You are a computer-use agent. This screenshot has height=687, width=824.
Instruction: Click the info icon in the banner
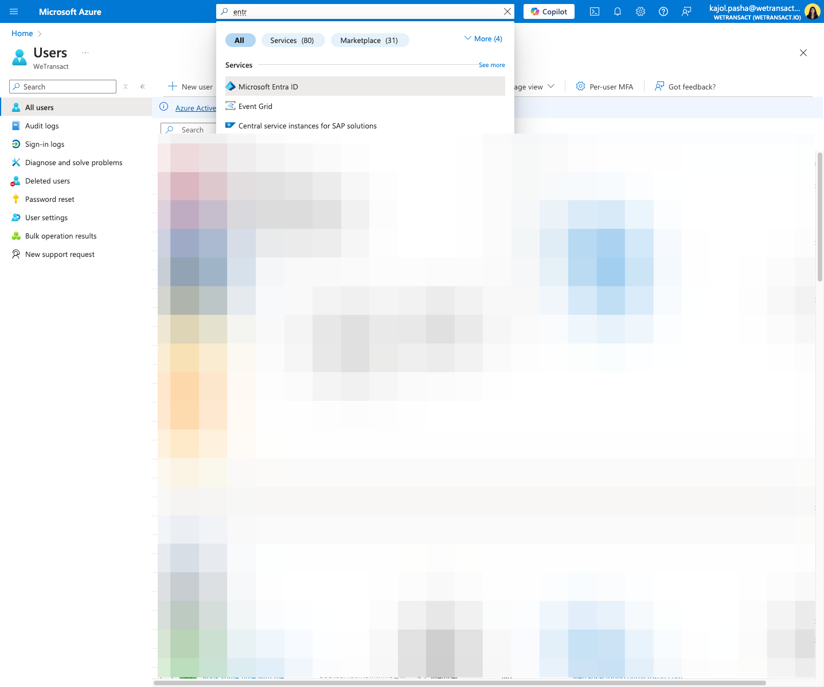[163, 107]
